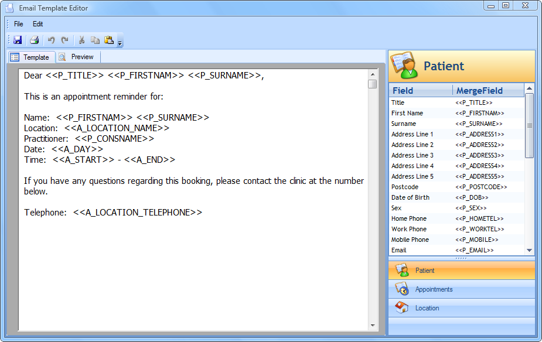Select the Work Phone row
542x342 pixels.
coord(456,229)
